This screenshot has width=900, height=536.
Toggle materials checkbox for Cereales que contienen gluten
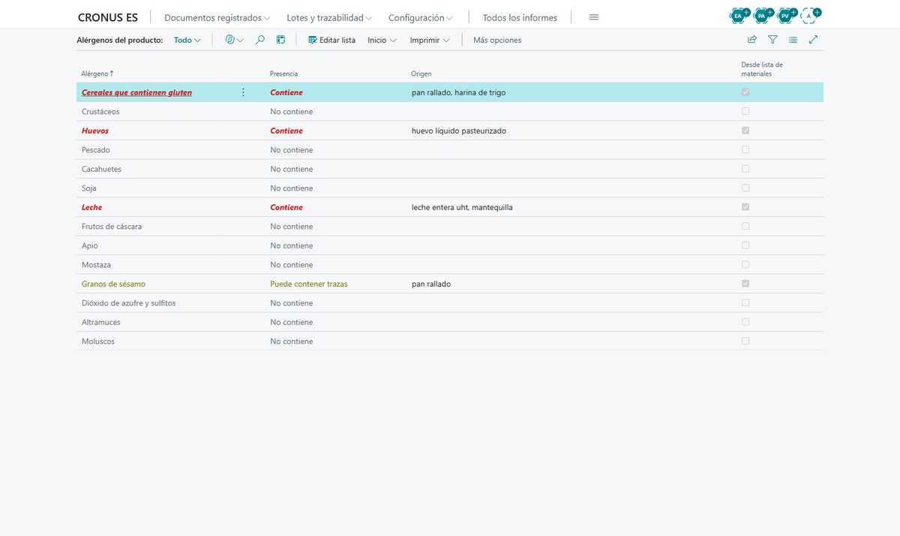(x=745, y=92)
